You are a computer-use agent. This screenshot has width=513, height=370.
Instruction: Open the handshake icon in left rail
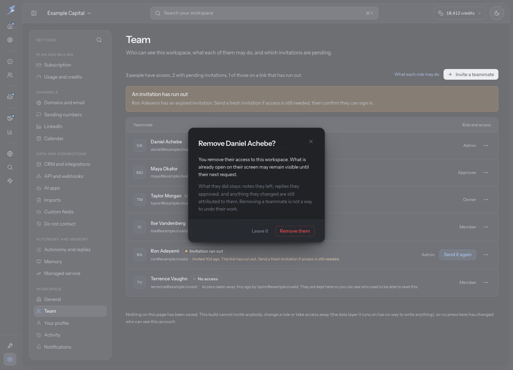(10, 118)
